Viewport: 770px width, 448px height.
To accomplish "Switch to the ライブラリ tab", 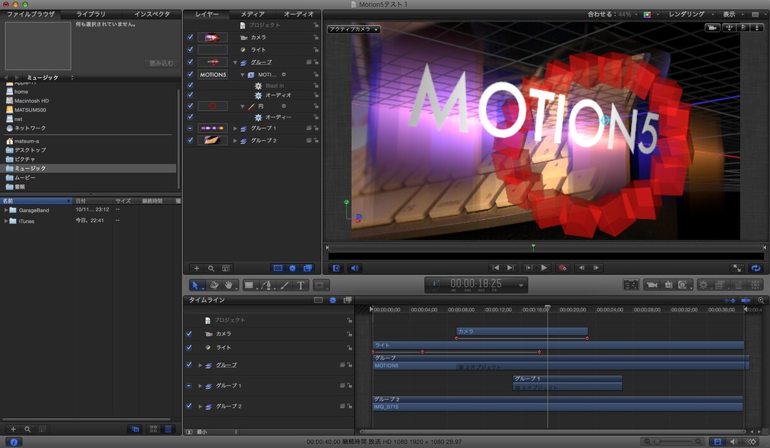I will pos(91,14).
